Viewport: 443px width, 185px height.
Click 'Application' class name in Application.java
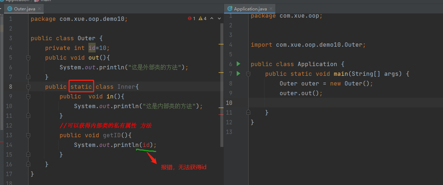pos(317,64)
